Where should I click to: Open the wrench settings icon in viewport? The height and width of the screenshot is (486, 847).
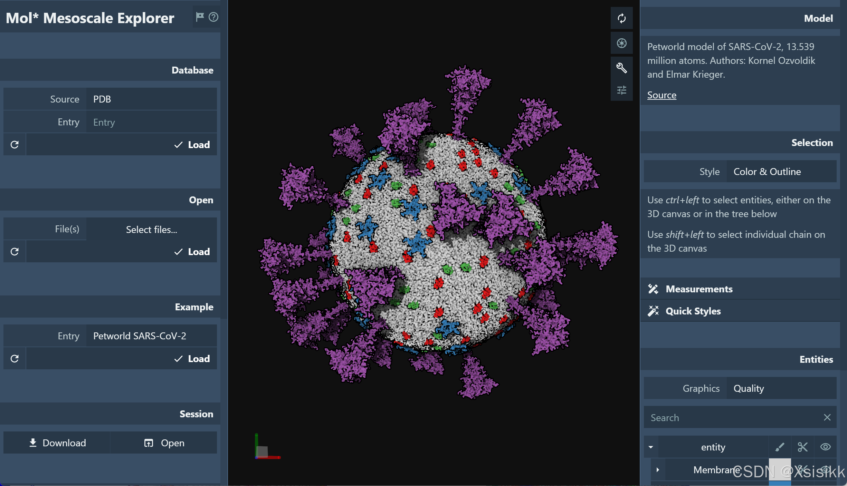pos(621,68)
